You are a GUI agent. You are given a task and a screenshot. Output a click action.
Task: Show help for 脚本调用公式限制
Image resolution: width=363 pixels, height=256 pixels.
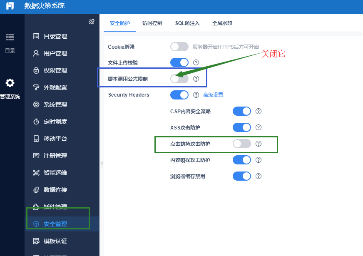tap(196, 79)
